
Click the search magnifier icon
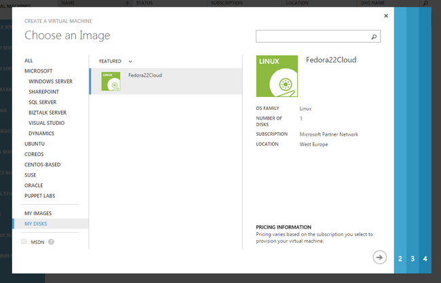coord(374,36)
